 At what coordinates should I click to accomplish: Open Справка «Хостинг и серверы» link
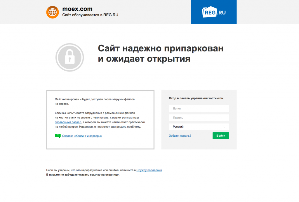click(x=82, y=136)
